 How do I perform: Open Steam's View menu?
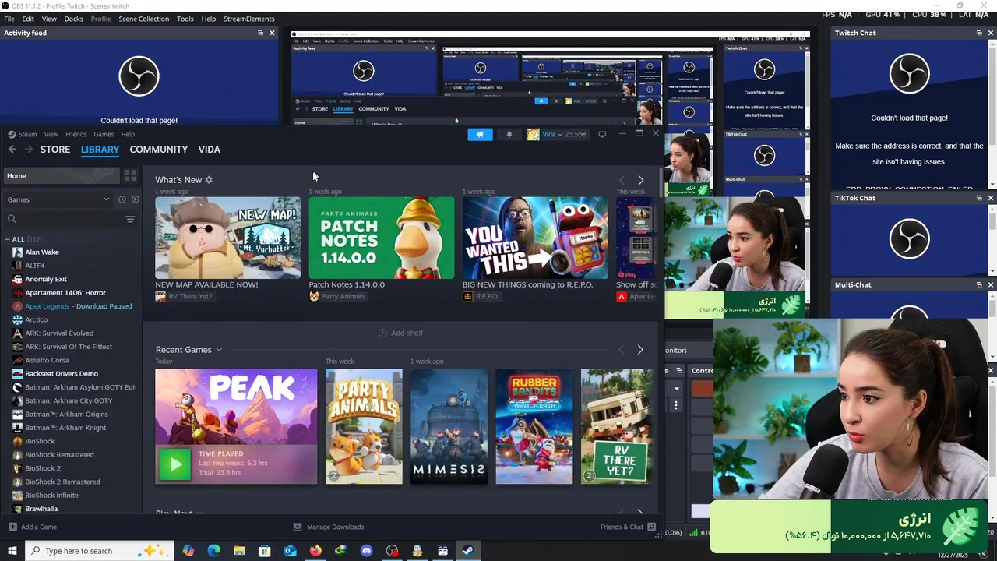coord(51,134)
